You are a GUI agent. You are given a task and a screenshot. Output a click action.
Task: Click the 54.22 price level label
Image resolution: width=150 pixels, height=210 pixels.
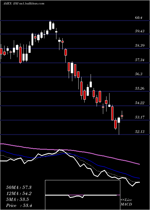click(140, 103)
